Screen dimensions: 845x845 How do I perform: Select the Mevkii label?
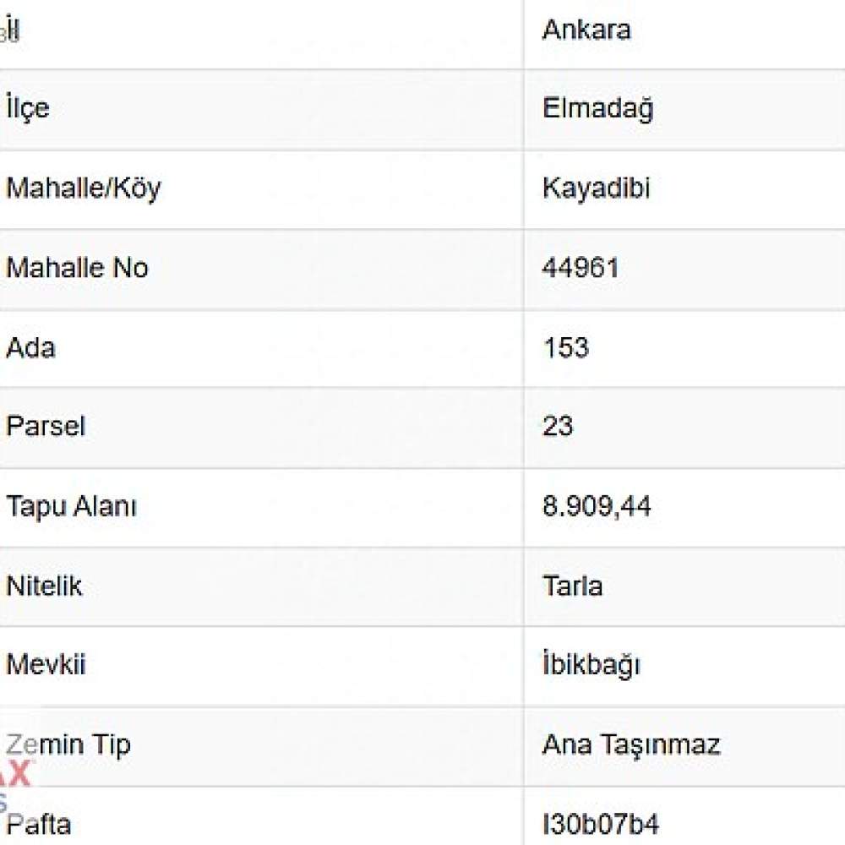tap(46, 664)
